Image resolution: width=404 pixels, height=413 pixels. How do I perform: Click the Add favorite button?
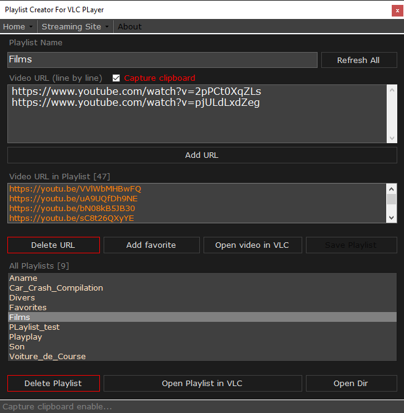(151, 245)
